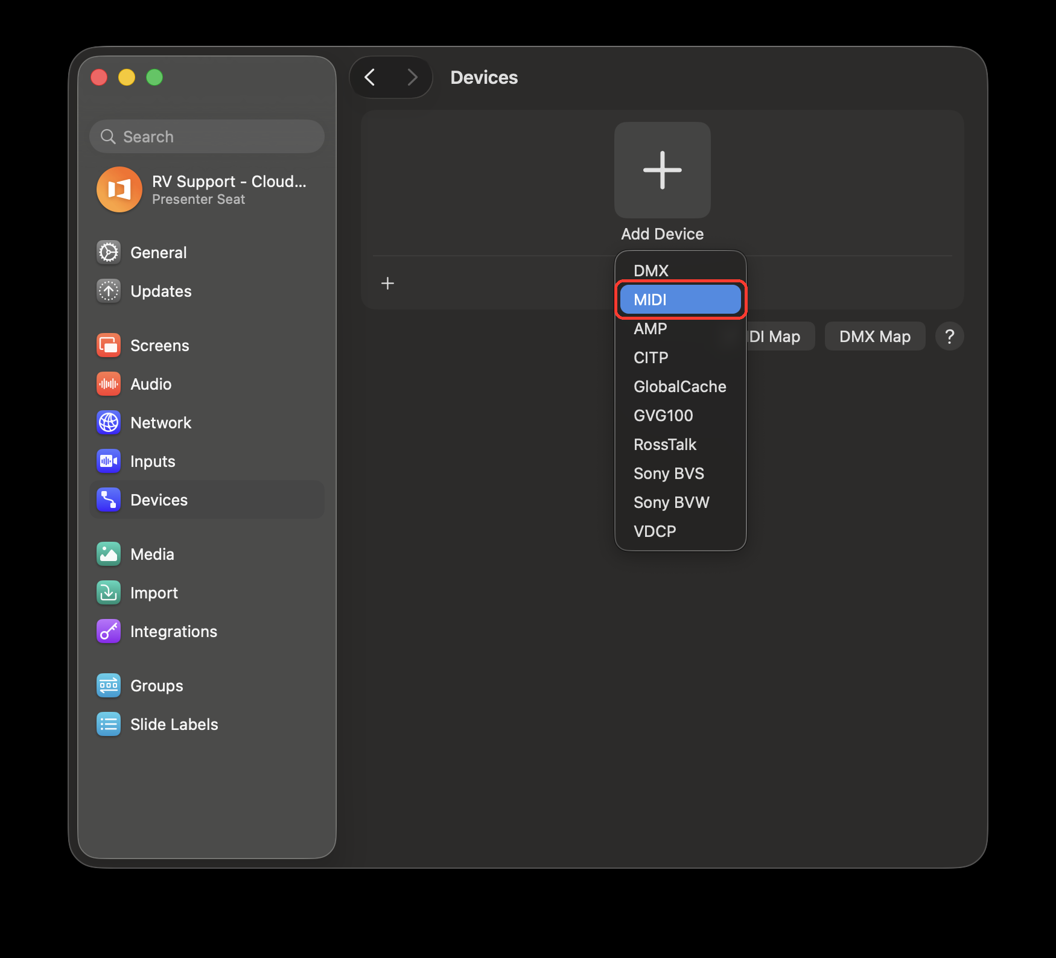Select RossTalk from the dropdown menu
The height and width of the screenshot is (958, 1056).
(681, 444)
